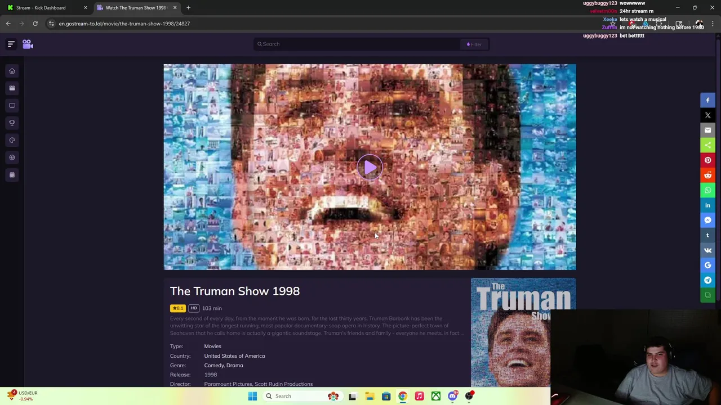Open Scott Rudin Productions link
This screenshot has width=721, height=405.
(x=283, y=384)
